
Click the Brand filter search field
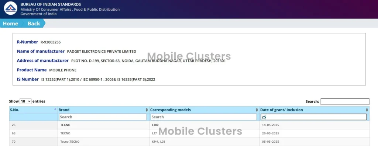[x=103, y=117]
